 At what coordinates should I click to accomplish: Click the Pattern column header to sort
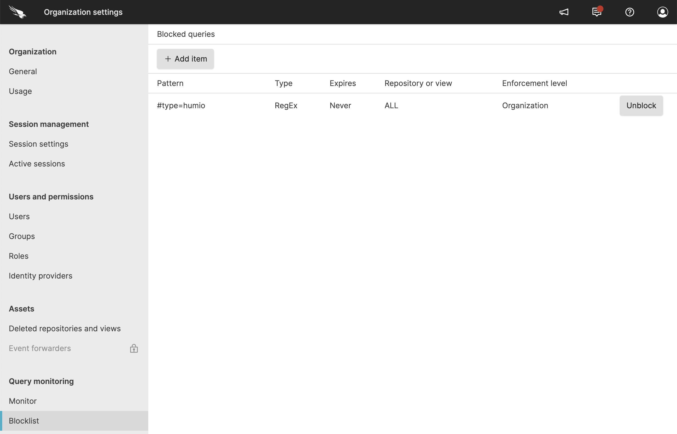(170, 83)
